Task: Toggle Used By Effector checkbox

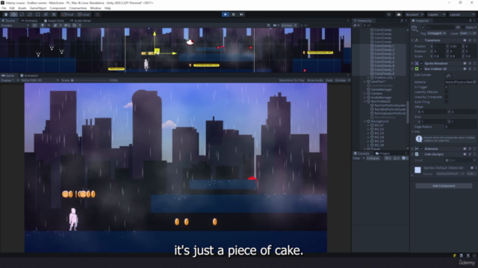Action: point(447,92)
